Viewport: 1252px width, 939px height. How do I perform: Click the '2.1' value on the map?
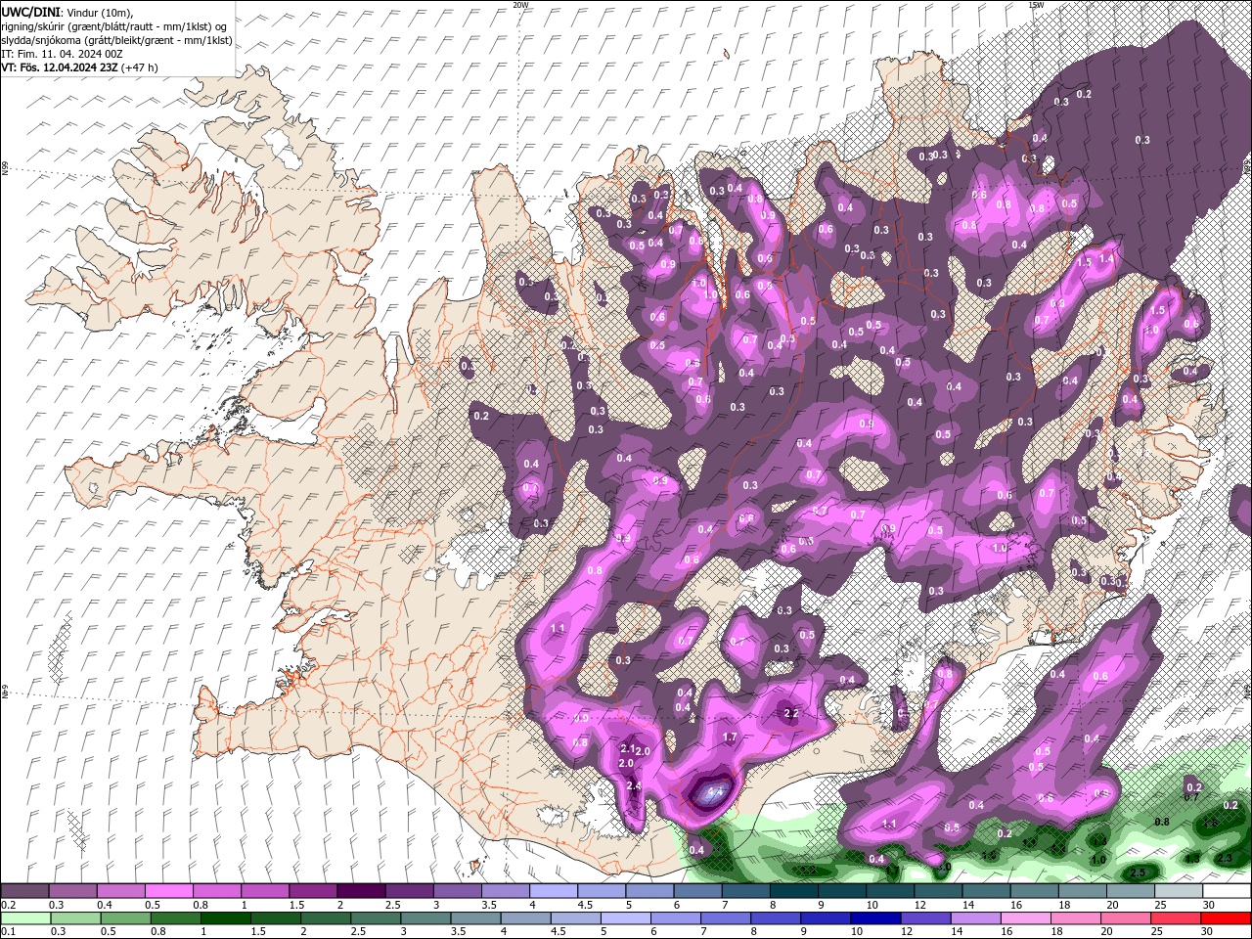629,748
